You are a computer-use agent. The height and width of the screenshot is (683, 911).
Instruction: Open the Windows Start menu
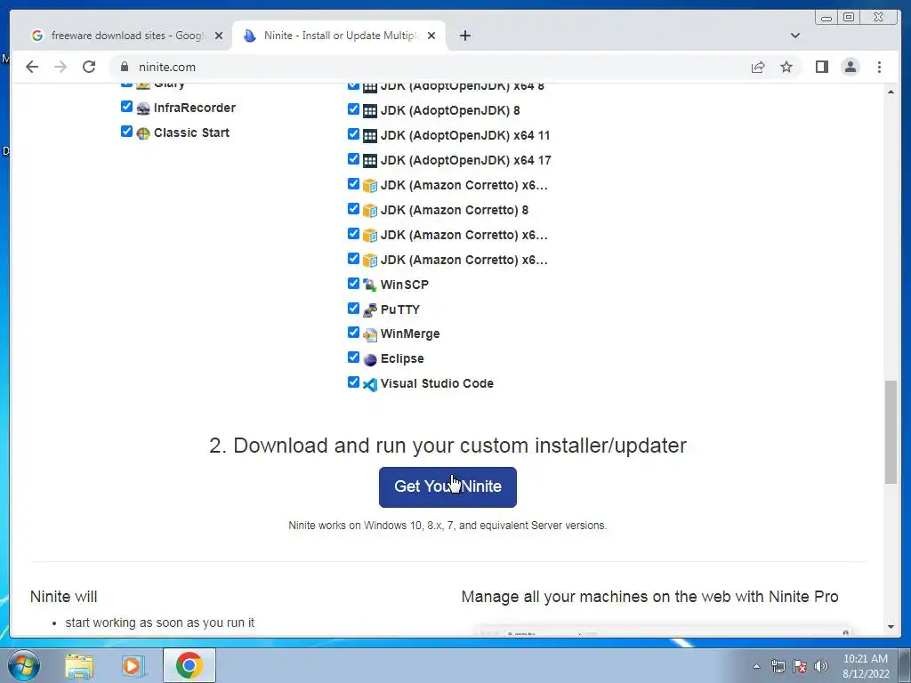pos(24,665)
